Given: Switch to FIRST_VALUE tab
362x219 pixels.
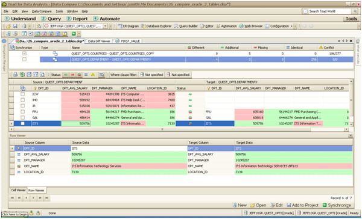Looking at the screenshot, I should coord(128,41).
